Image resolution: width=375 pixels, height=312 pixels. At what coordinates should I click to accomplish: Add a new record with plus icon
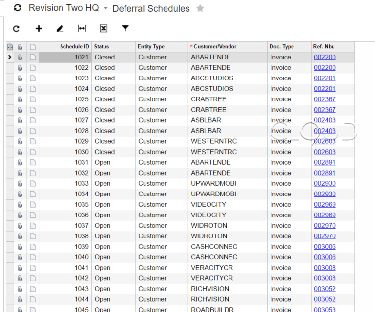coord(39,29)
